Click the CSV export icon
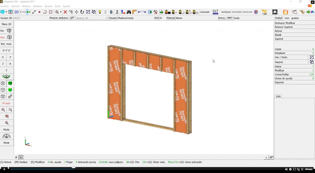315x173 pixels. click(264, 12)
